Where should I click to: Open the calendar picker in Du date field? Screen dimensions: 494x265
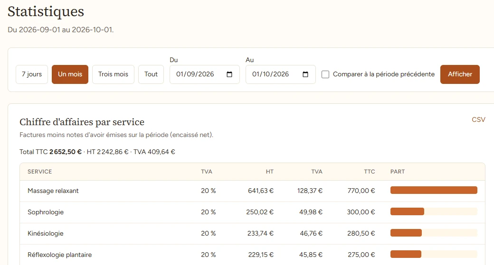pyautogui.click(x=229, y=74)
